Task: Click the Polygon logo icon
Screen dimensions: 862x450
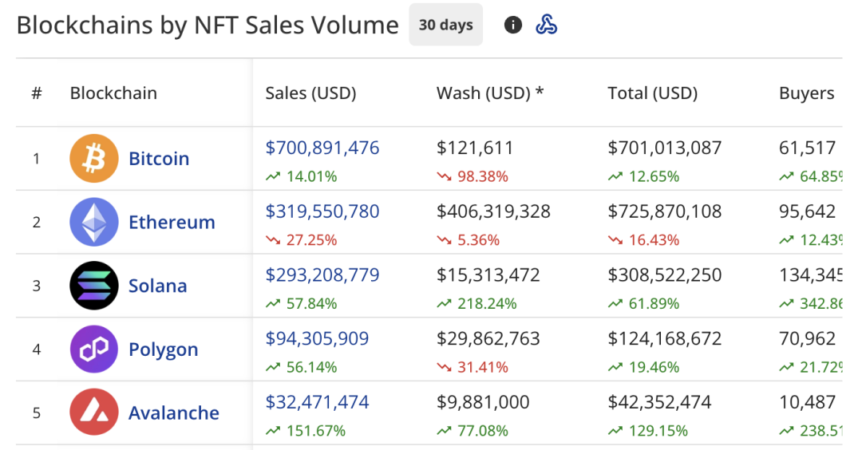Action: tap(93, 349)
